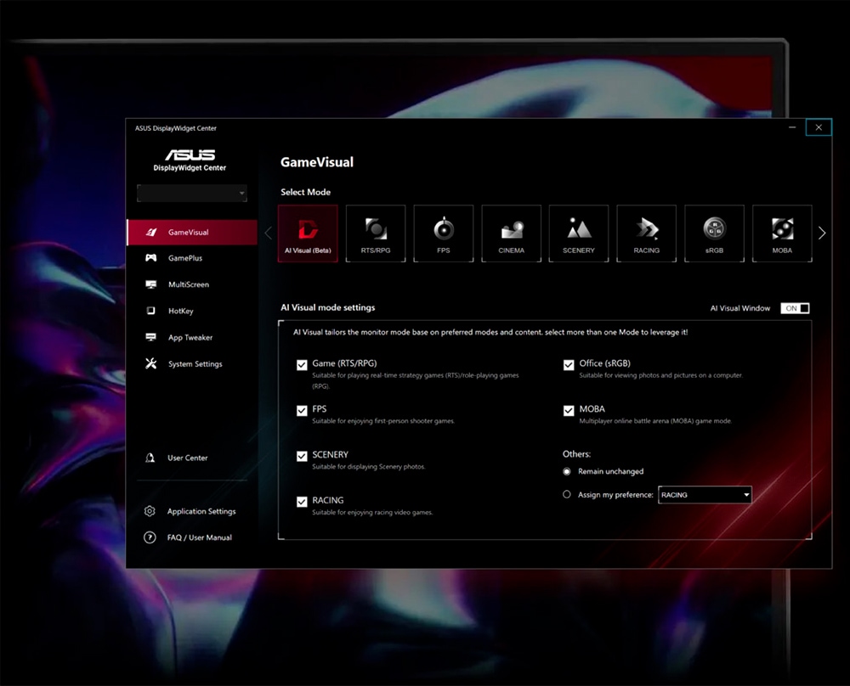Viewport: 850px width, 686px height.
Task: Uncheck the RACING checkbox
Action: 302,502
